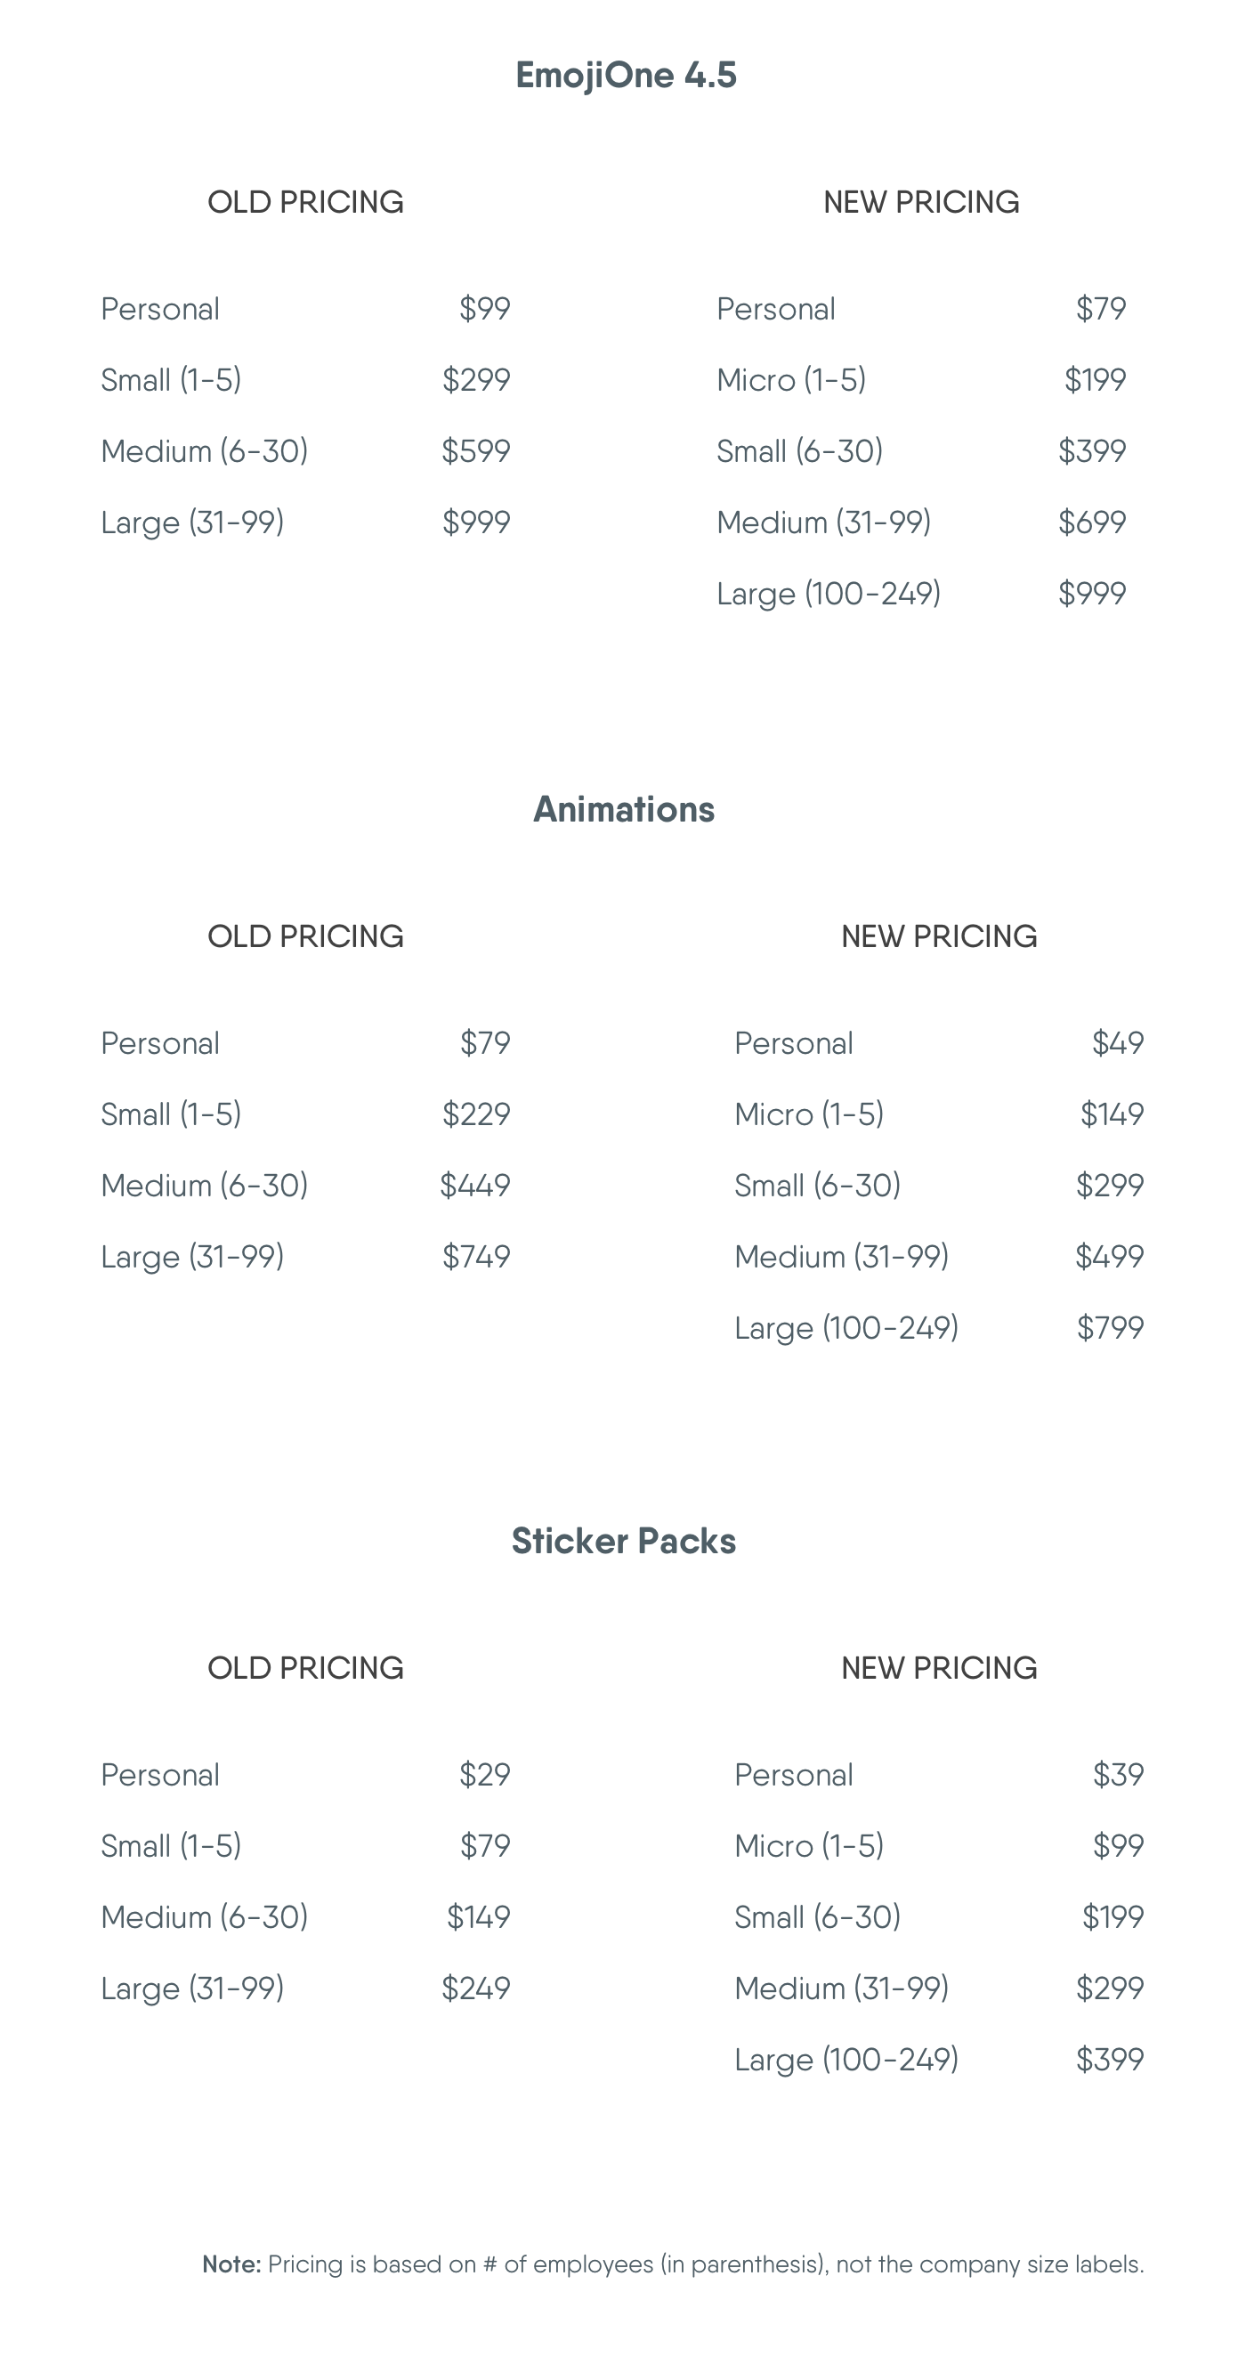Select the Animations section heading
Screen dimensions: 1246x2357
624,809
